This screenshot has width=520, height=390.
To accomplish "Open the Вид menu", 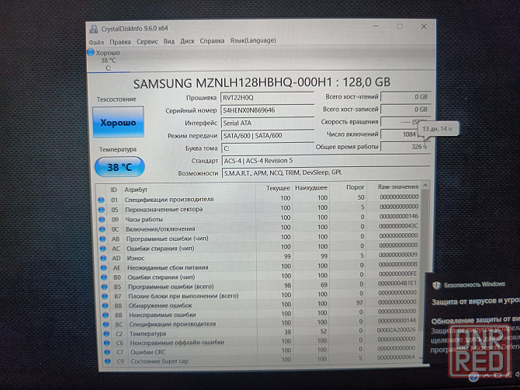I will [168, 41].
